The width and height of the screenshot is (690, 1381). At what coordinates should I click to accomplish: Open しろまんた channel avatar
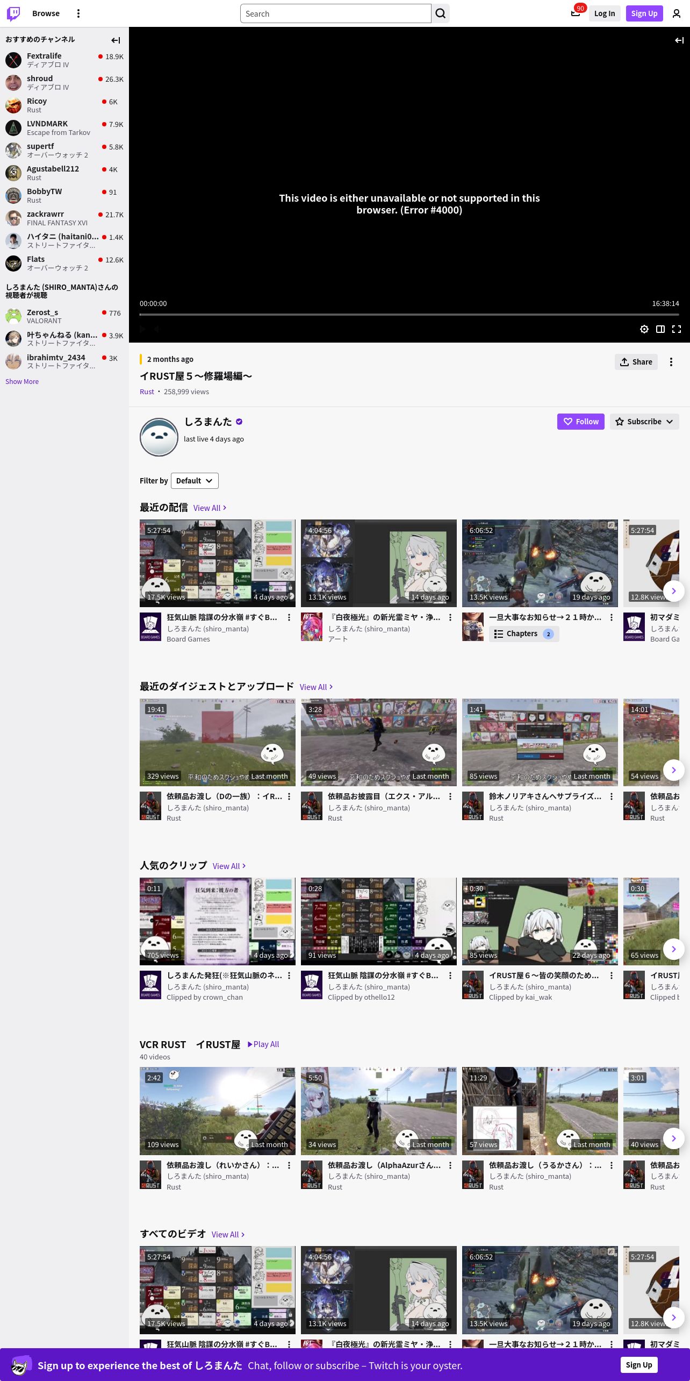(x=159, y=437)
